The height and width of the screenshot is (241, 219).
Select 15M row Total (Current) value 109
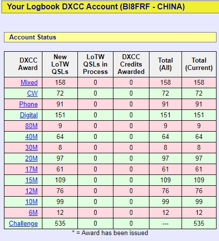199,180
